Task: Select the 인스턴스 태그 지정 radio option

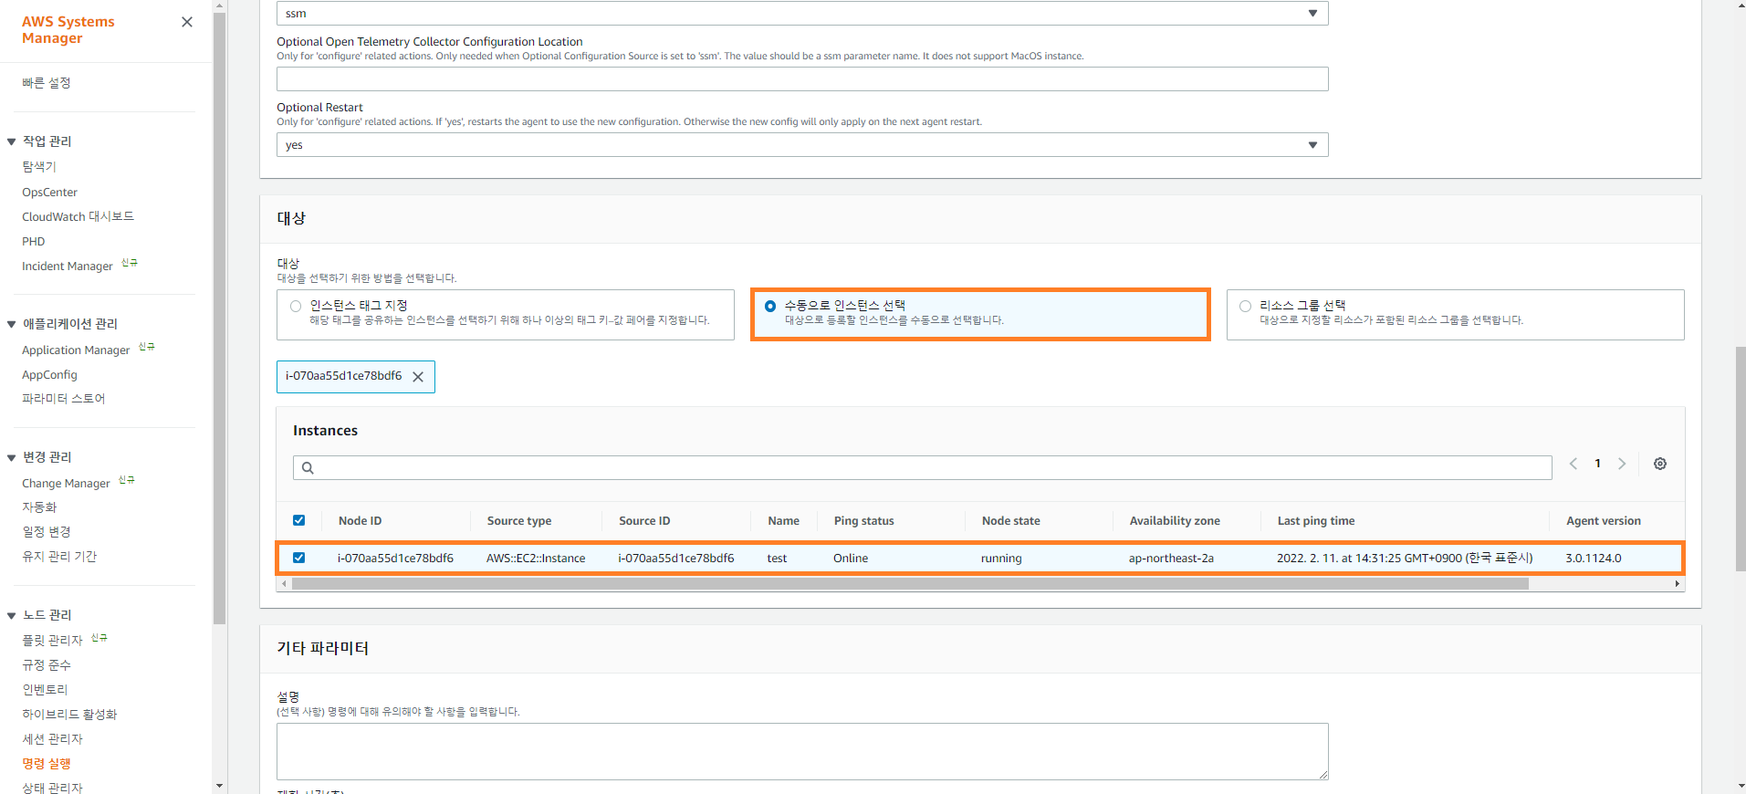Action: point(296,307)
